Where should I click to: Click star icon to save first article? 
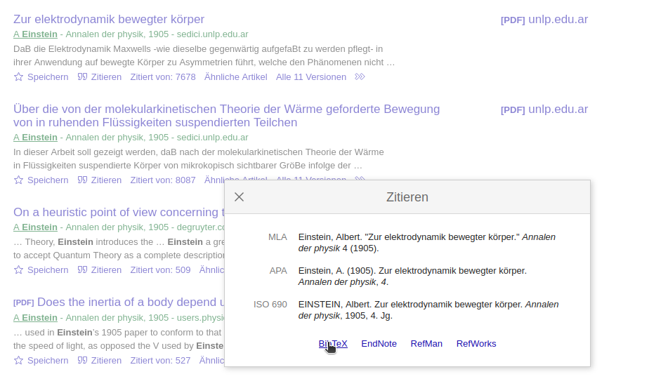(x=19, y=77)
